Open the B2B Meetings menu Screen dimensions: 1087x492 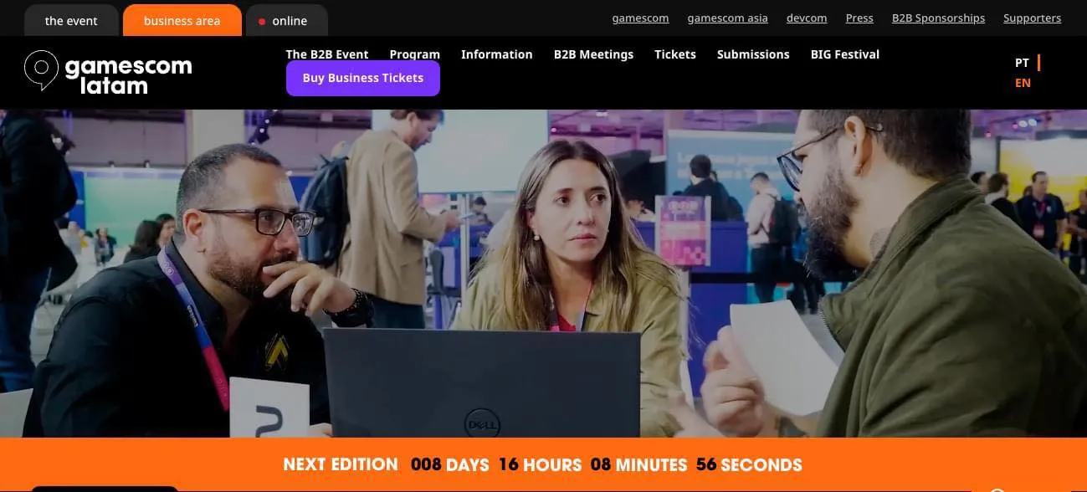(x=593, y=54)
